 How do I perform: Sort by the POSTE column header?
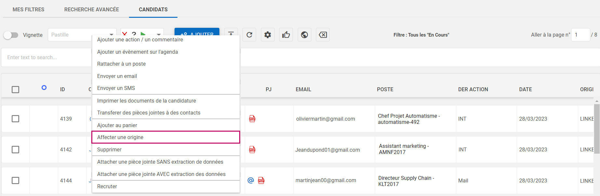pyautogui.click(x=385, y=89)
